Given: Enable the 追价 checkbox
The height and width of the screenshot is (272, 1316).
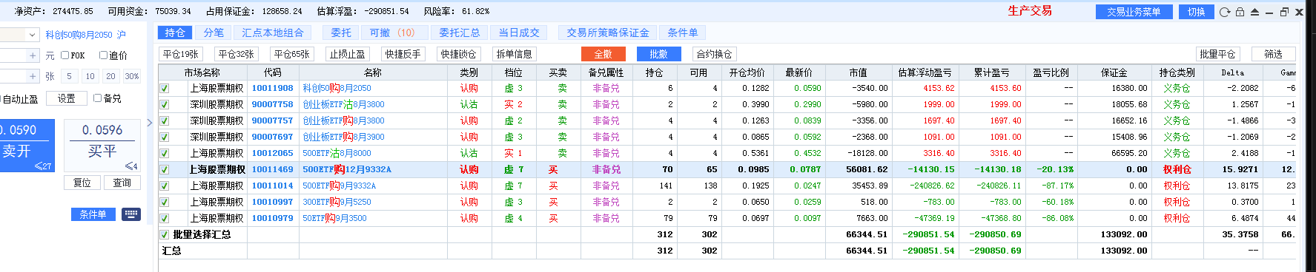Looking at the screenshot, I should click(x=104, y=55).
